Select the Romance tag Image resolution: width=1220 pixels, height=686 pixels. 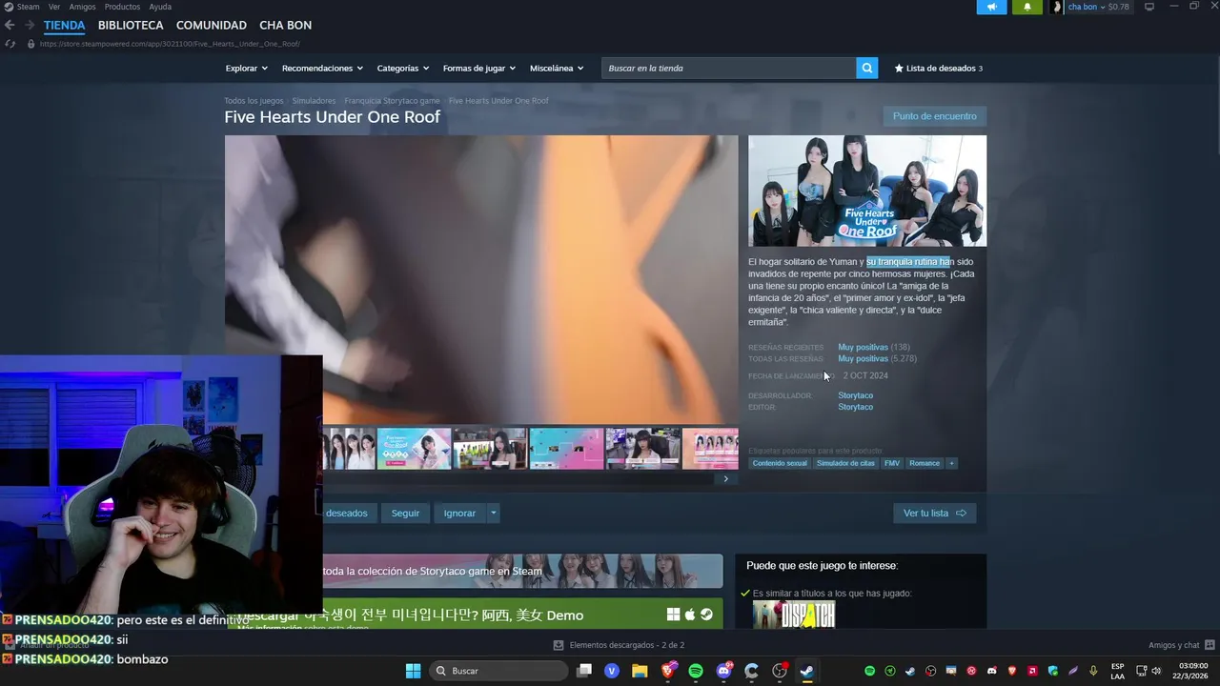pos(925,463)
